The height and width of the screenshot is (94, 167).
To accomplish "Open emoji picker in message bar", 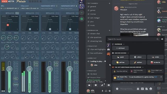I will [151, 89].
